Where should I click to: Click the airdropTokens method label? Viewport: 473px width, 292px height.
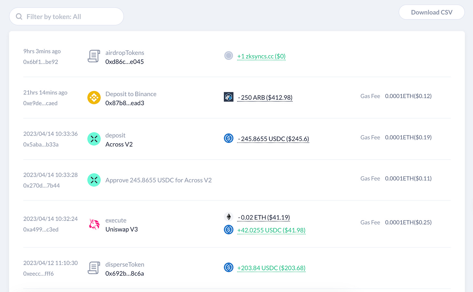pyautogui.click(x=125, y=53)
